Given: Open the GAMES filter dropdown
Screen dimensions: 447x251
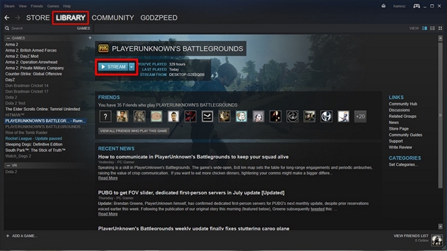Looking at the screenshot, I should tap(83, 28).
